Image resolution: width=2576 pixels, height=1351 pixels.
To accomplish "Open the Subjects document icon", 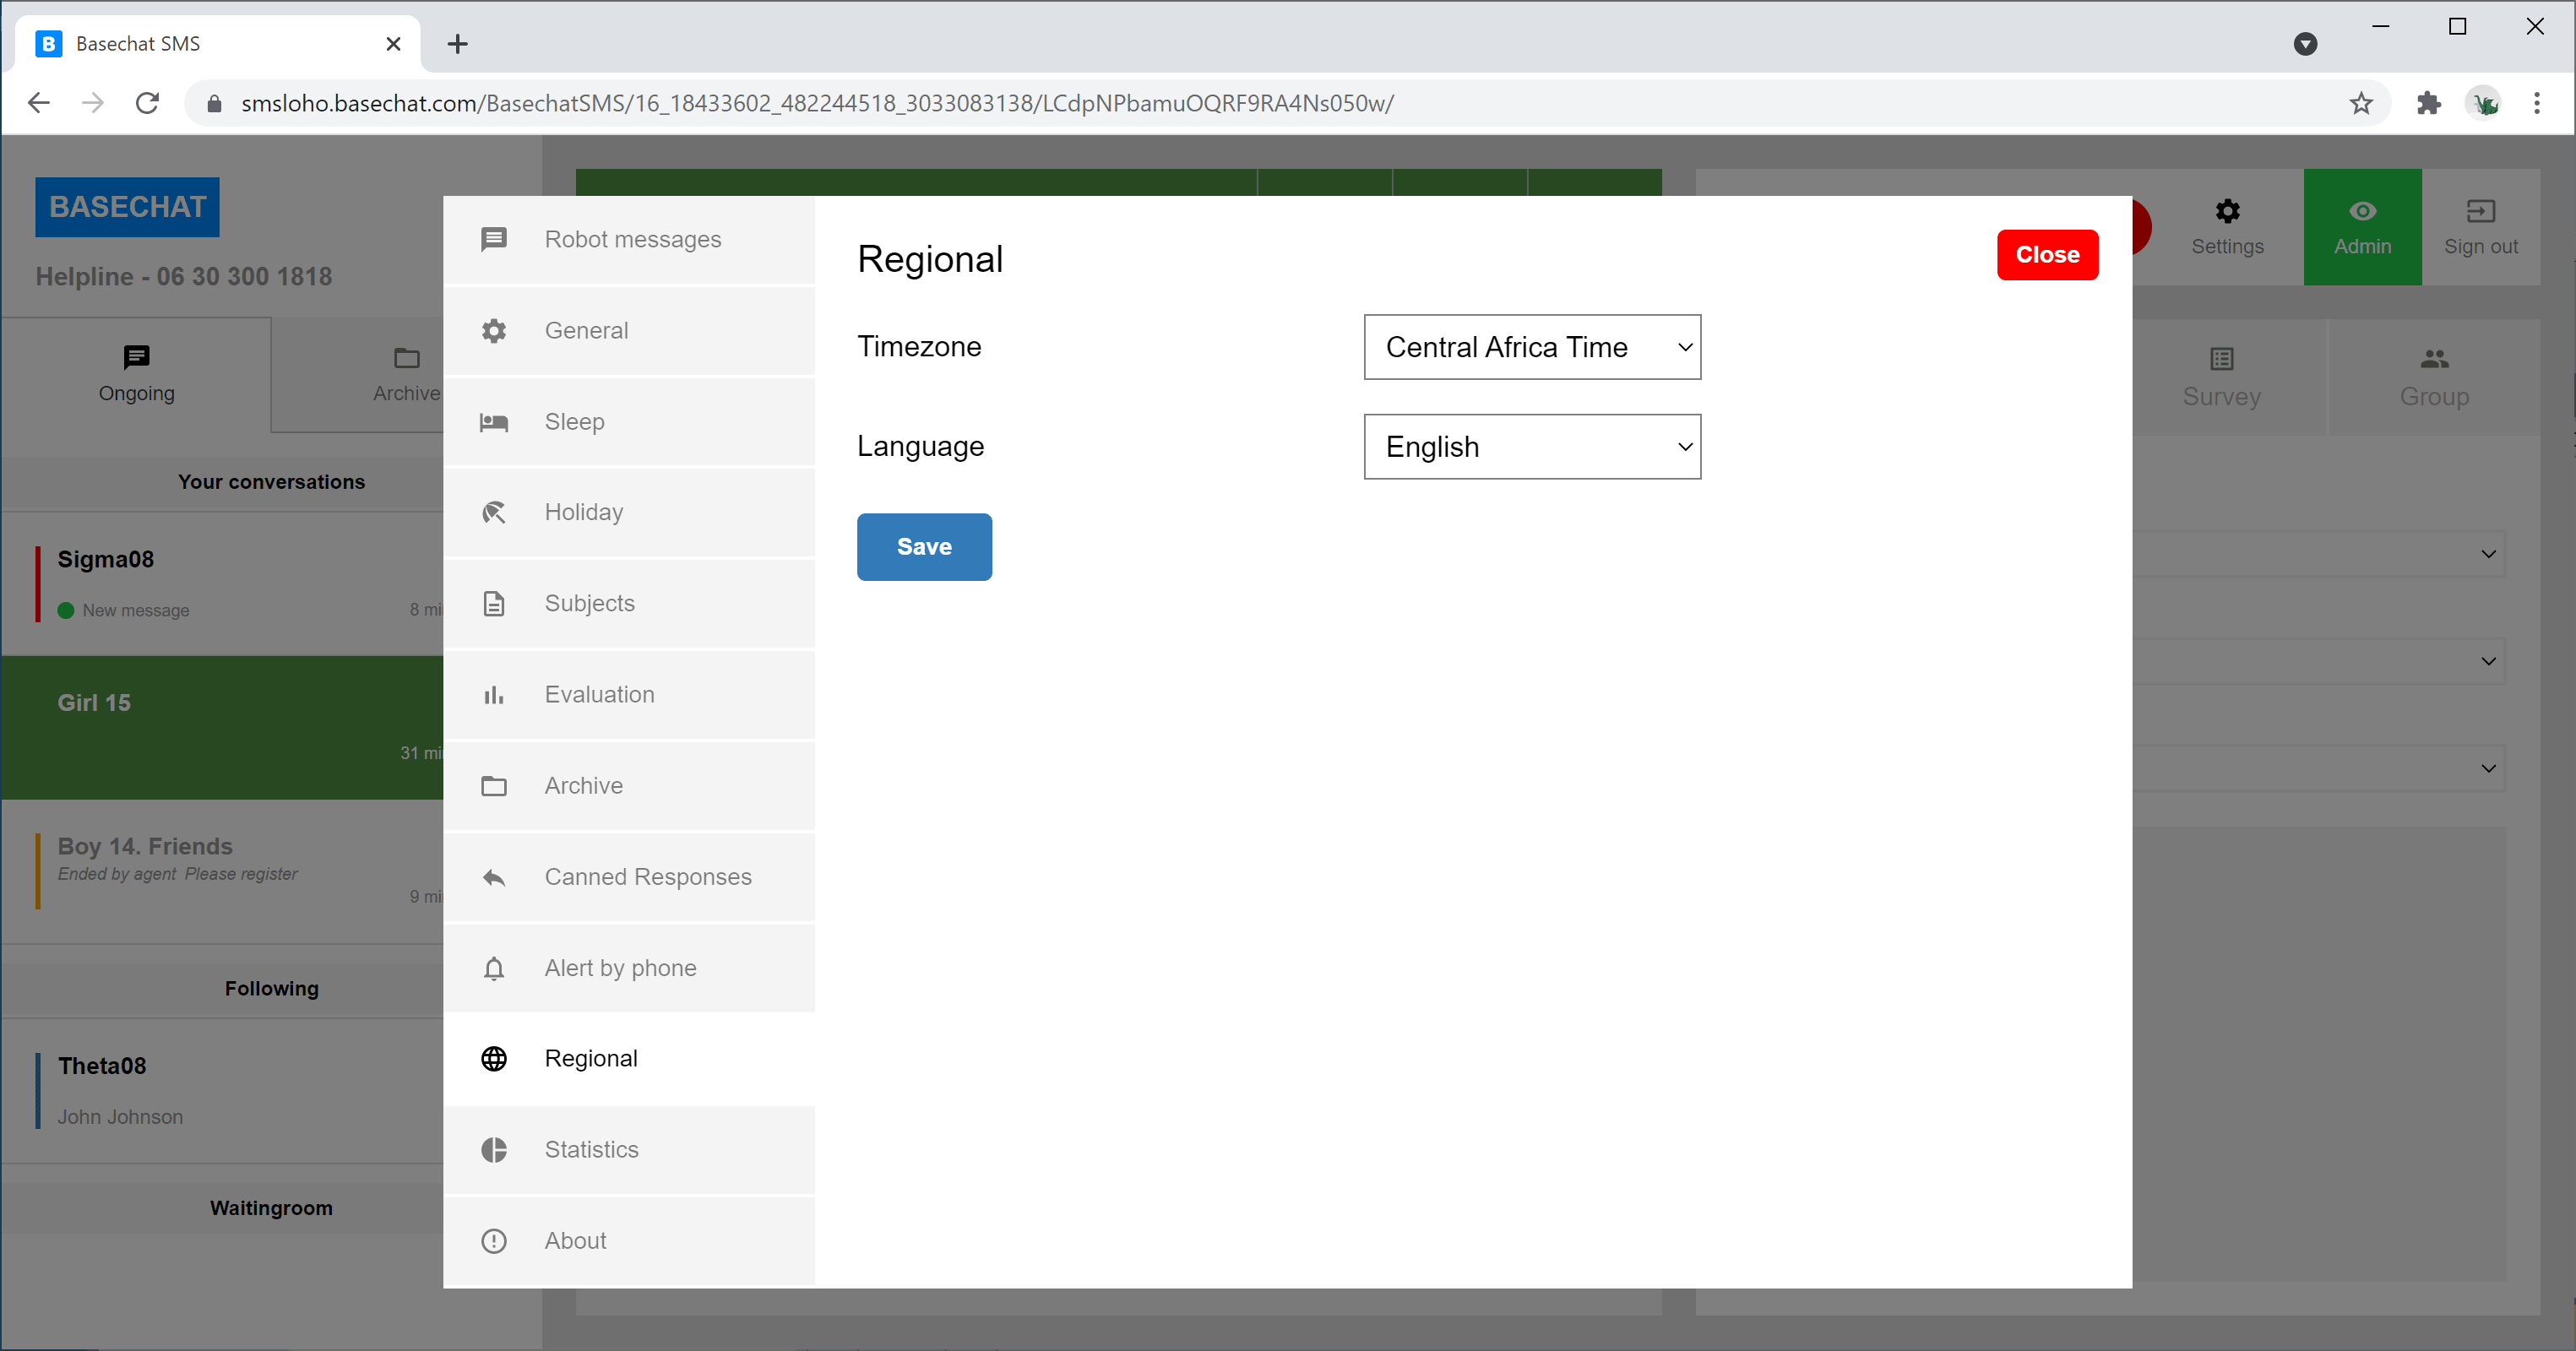I will 494,604.
